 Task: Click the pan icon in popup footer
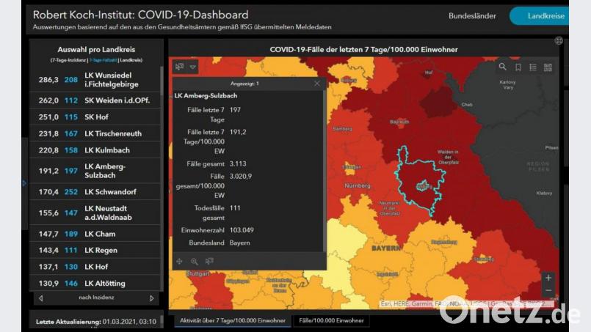point(179,261)
